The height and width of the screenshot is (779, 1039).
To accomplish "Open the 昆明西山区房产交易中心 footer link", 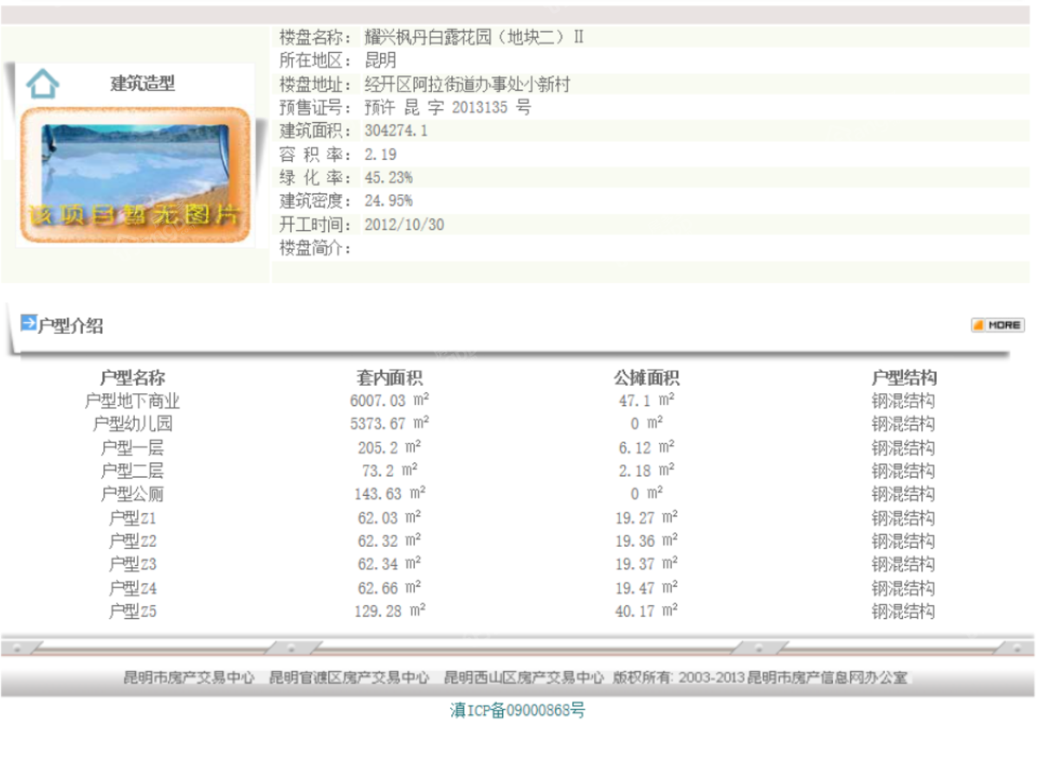I will point(524,678).
